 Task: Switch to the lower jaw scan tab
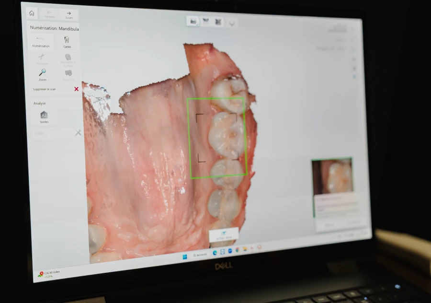(193, 22)
